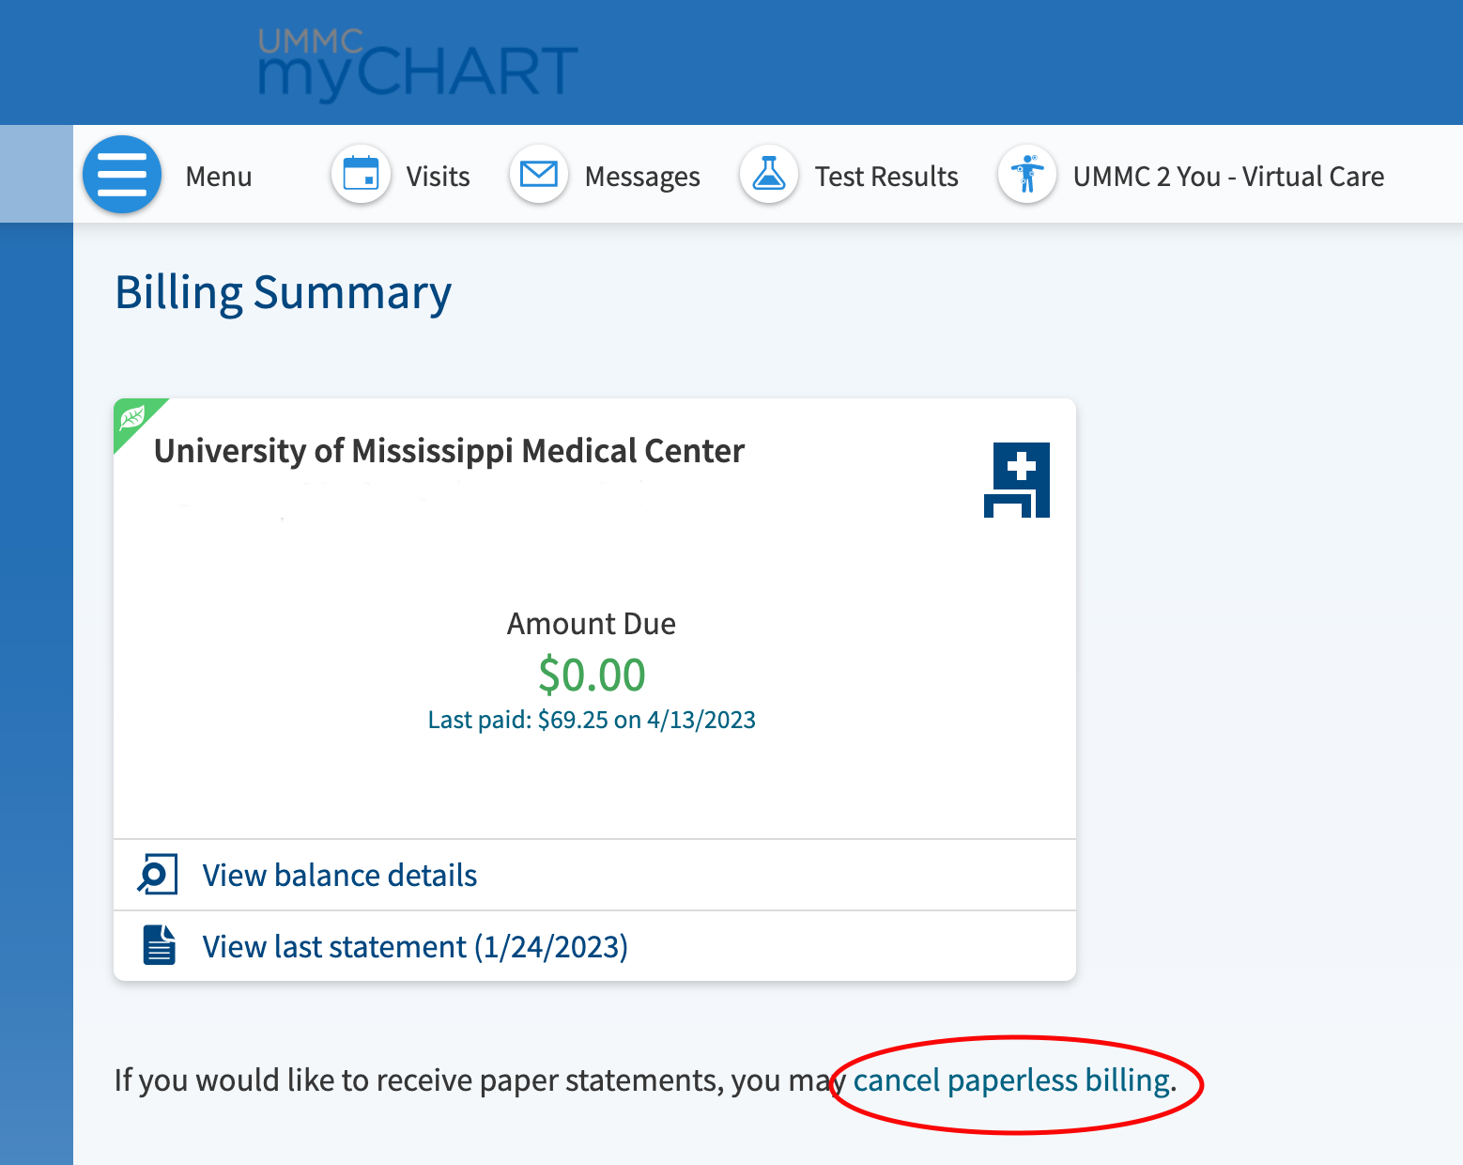Image resolution: width=1463 pixels, height=1165 pixels.
Task: Click the hospital building icon on card
Action: point(1017,480)
